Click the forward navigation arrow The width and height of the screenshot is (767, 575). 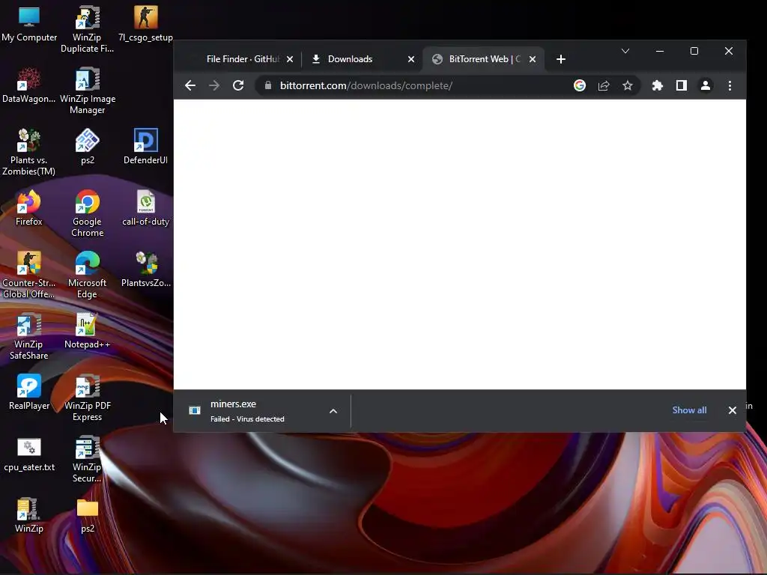coord(214,85)
